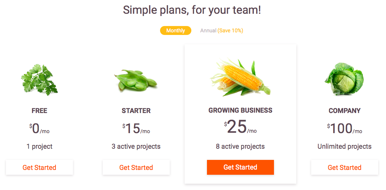Switch to Annual billing option
Screen dimensions: 386x190
click(208, 30)
